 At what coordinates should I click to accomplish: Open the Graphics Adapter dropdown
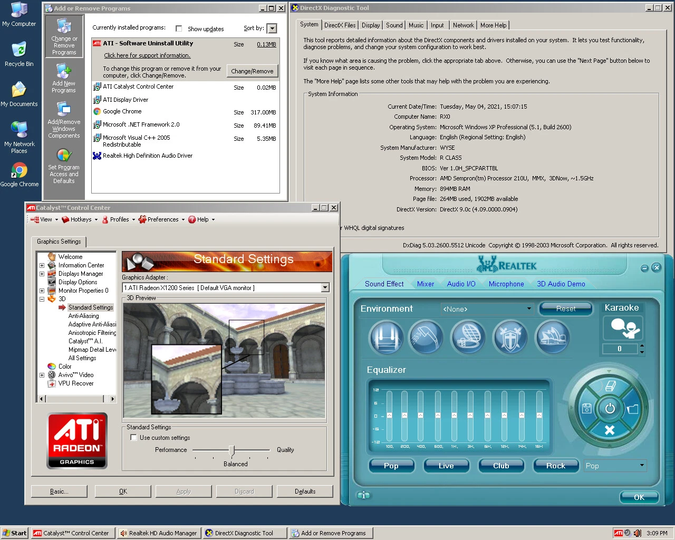click(325, 287)
